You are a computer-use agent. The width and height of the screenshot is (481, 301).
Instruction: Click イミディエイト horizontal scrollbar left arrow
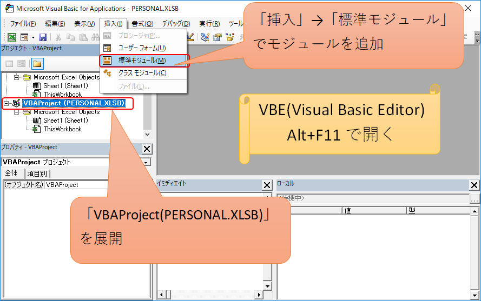click(x=162, y=295)
